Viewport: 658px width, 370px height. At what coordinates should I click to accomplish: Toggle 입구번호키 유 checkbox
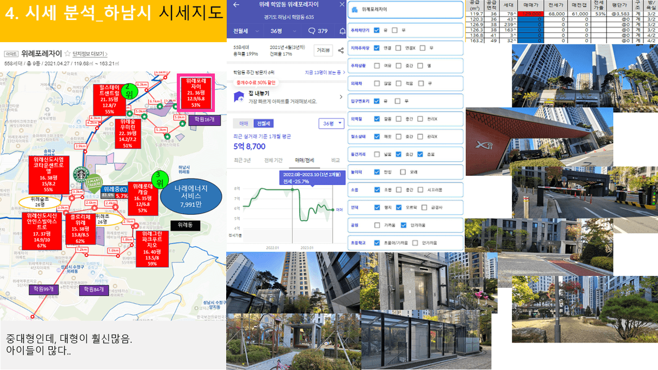point(377,101)
